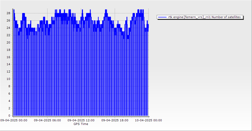This screenshot has height=131, width=252.
Task: Click the 0 label on the vertical axis
Action: [x=9, y=116]
